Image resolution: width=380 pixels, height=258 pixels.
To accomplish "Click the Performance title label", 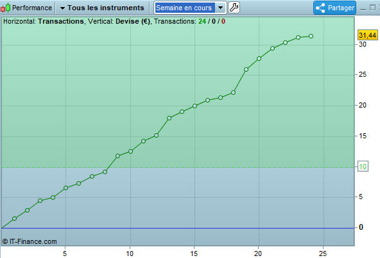I will pyautogui.click(x=32, y=8).
